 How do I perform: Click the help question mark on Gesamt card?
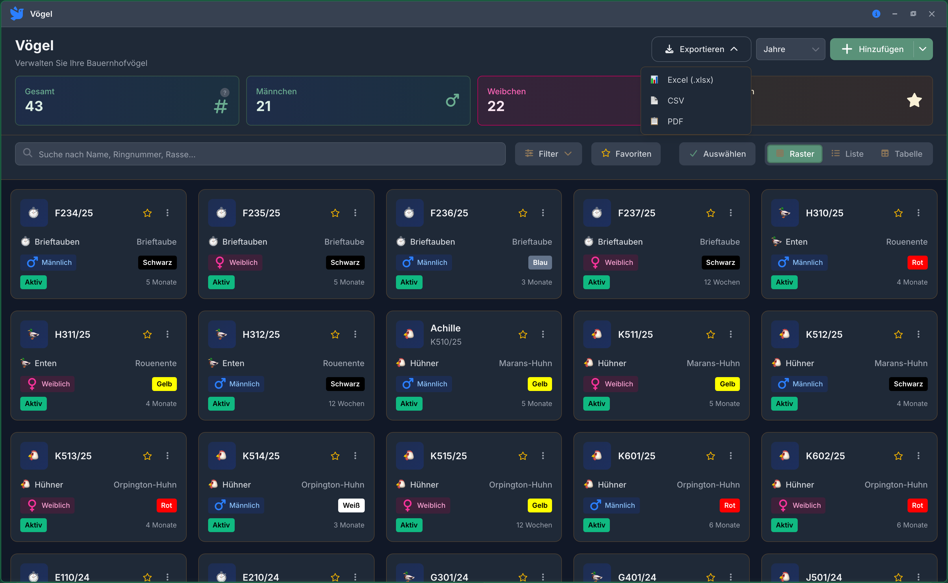(x=225, y=93)
